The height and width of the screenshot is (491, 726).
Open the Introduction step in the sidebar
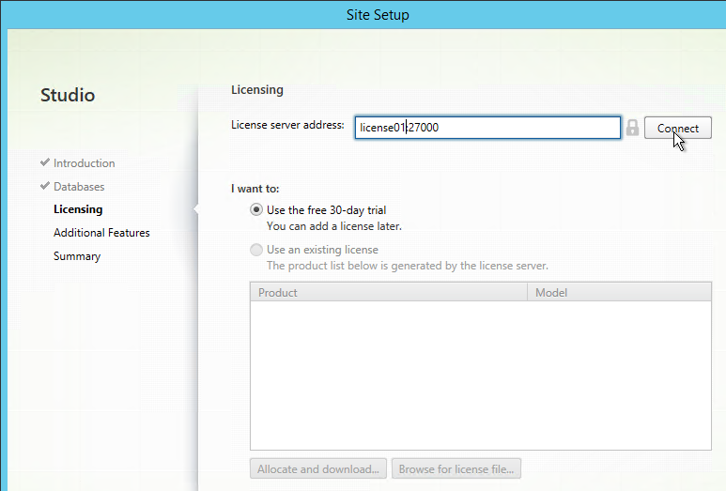click(84, 163)
